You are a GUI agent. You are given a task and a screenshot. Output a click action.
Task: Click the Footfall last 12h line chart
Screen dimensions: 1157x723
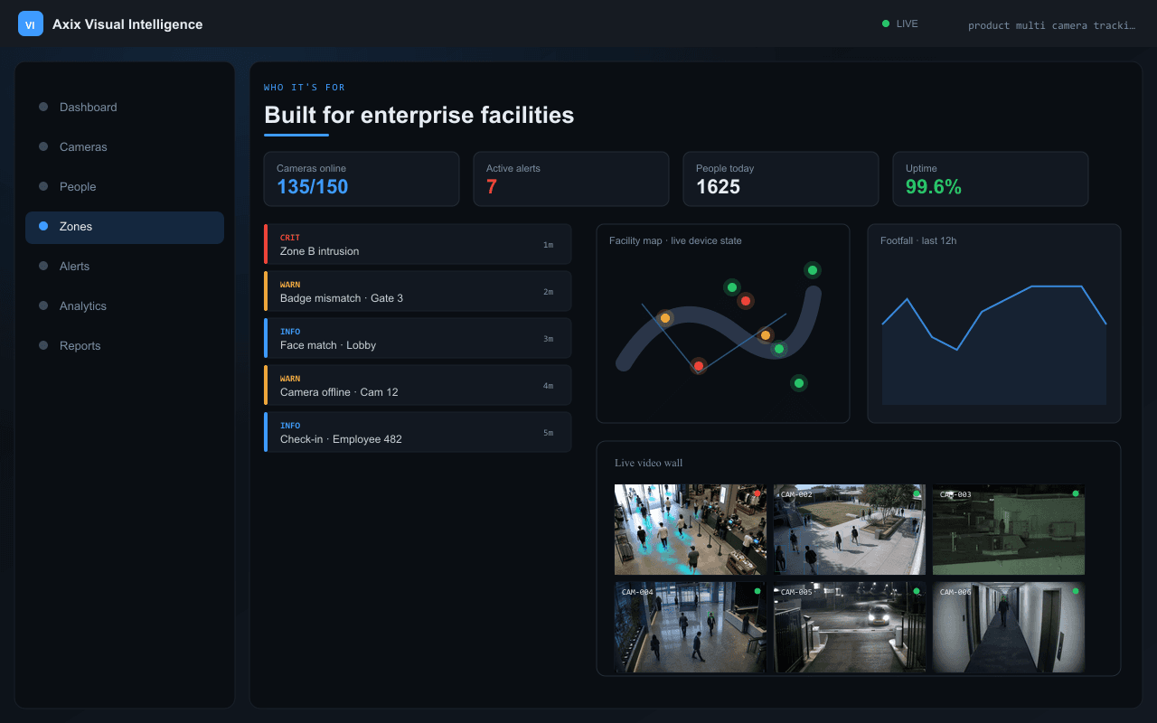click(x=994, y=343)
